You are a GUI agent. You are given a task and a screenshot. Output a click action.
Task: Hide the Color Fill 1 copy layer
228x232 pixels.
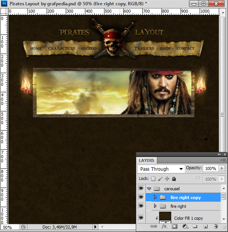click(141, 218)
